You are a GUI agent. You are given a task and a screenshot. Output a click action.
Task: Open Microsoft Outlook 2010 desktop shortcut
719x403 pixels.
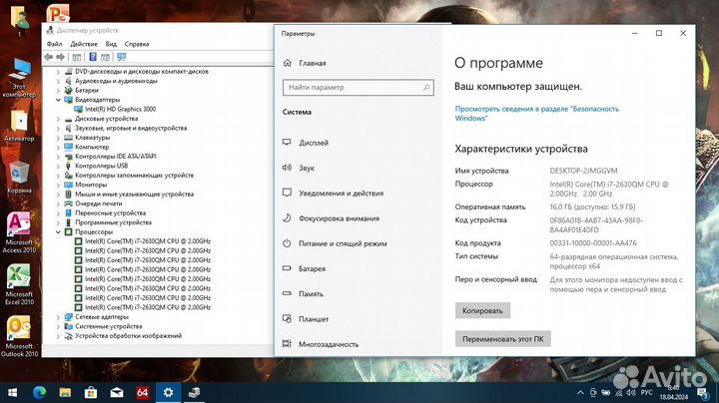click(x=19, y=336)
